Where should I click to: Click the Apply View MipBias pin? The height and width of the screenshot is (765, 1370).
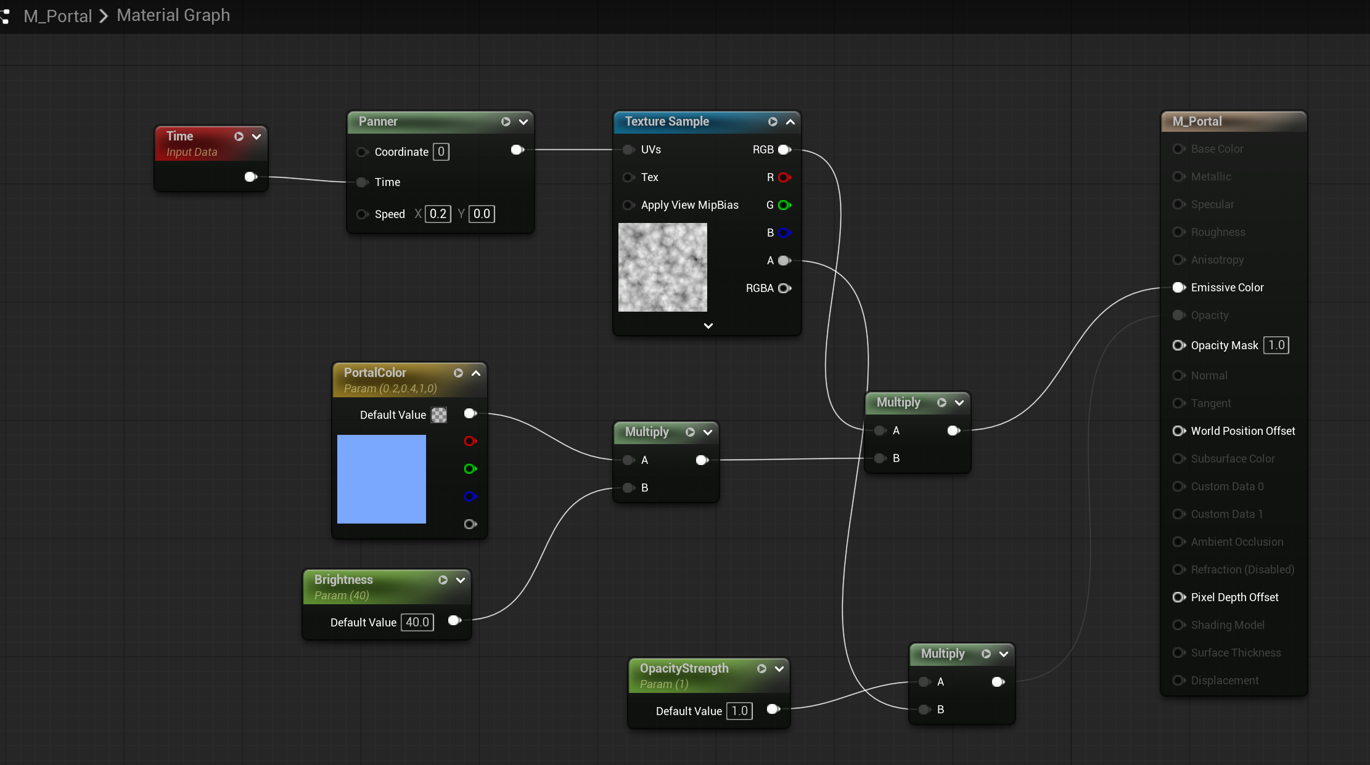(x=628, y=205)
